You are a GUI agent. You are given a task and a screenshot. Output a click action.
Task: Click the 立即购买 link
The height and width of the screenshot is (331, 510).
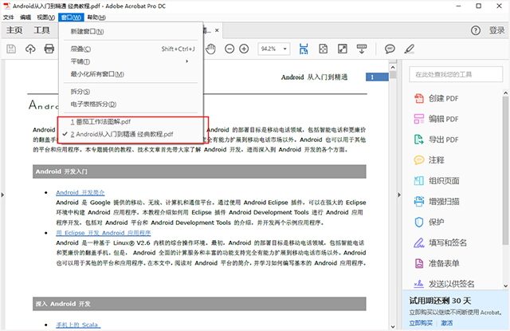(421, 323)
